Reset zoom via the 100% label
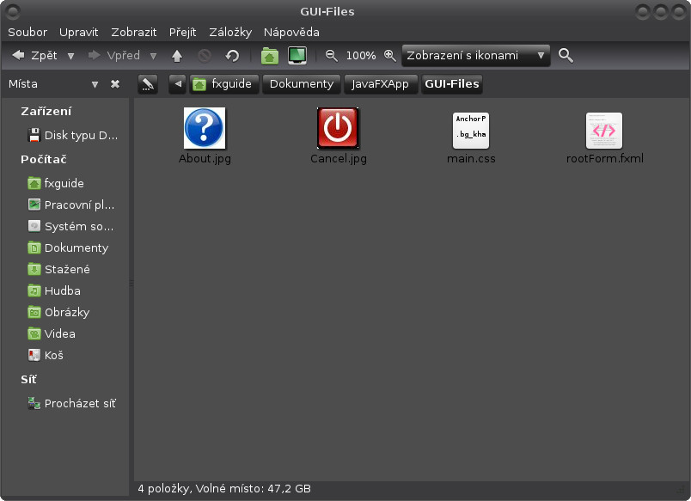This screenshot has width=691, height=501. coord(360,56)
